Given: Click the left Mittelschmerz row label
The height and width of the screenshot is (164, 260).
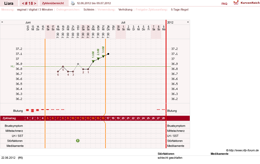Looking at the screenshot, I should tap(14, 131).
